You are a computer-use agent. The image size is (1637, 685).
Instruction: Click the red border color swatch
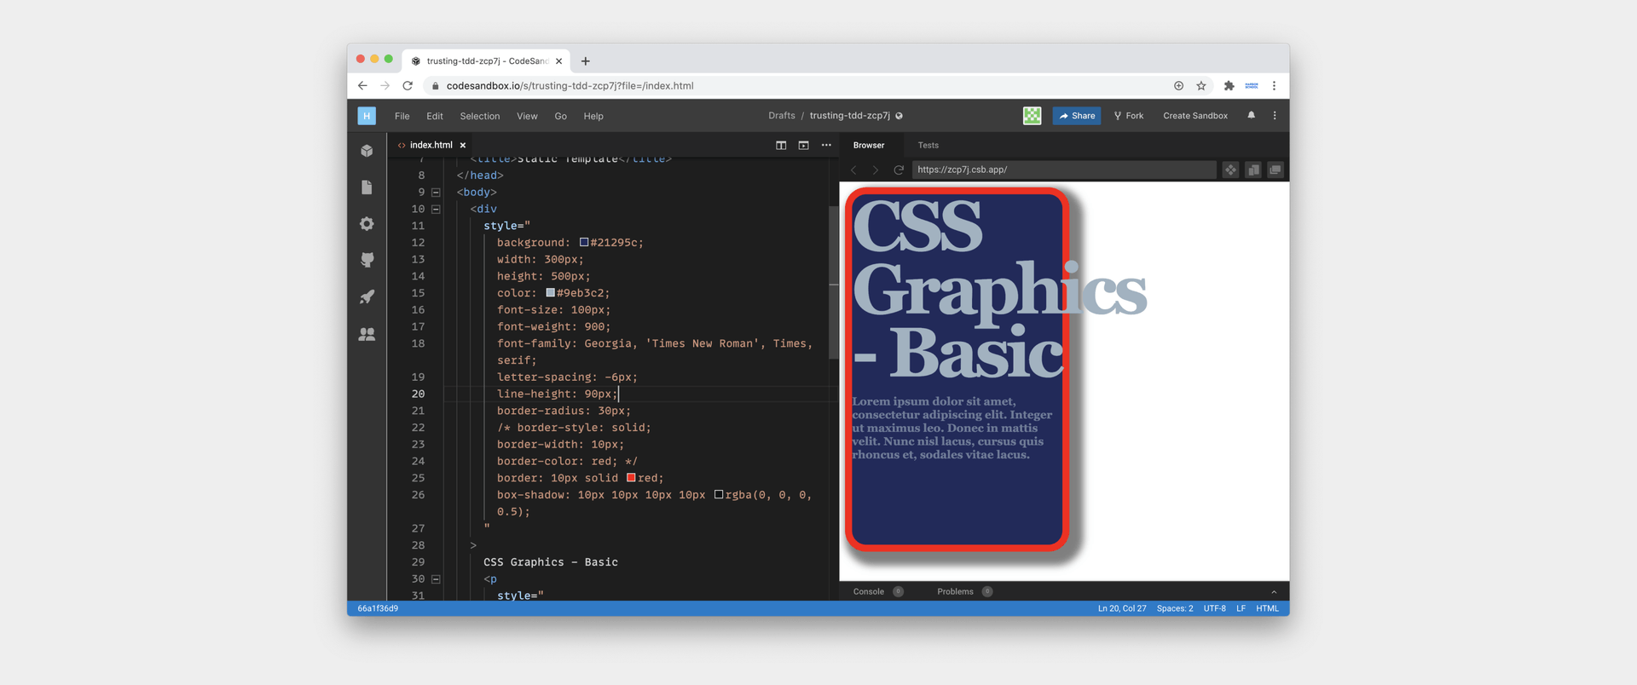[x=631, y=477]
